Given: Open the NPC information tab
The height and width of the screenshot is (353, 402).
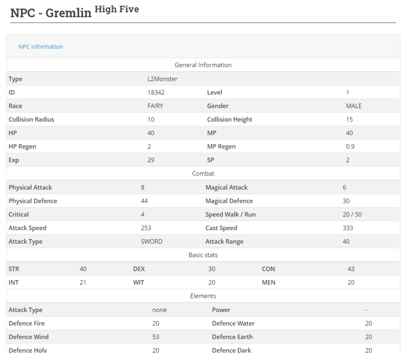Looking at the screenshot, I should [x=40, y=47].
